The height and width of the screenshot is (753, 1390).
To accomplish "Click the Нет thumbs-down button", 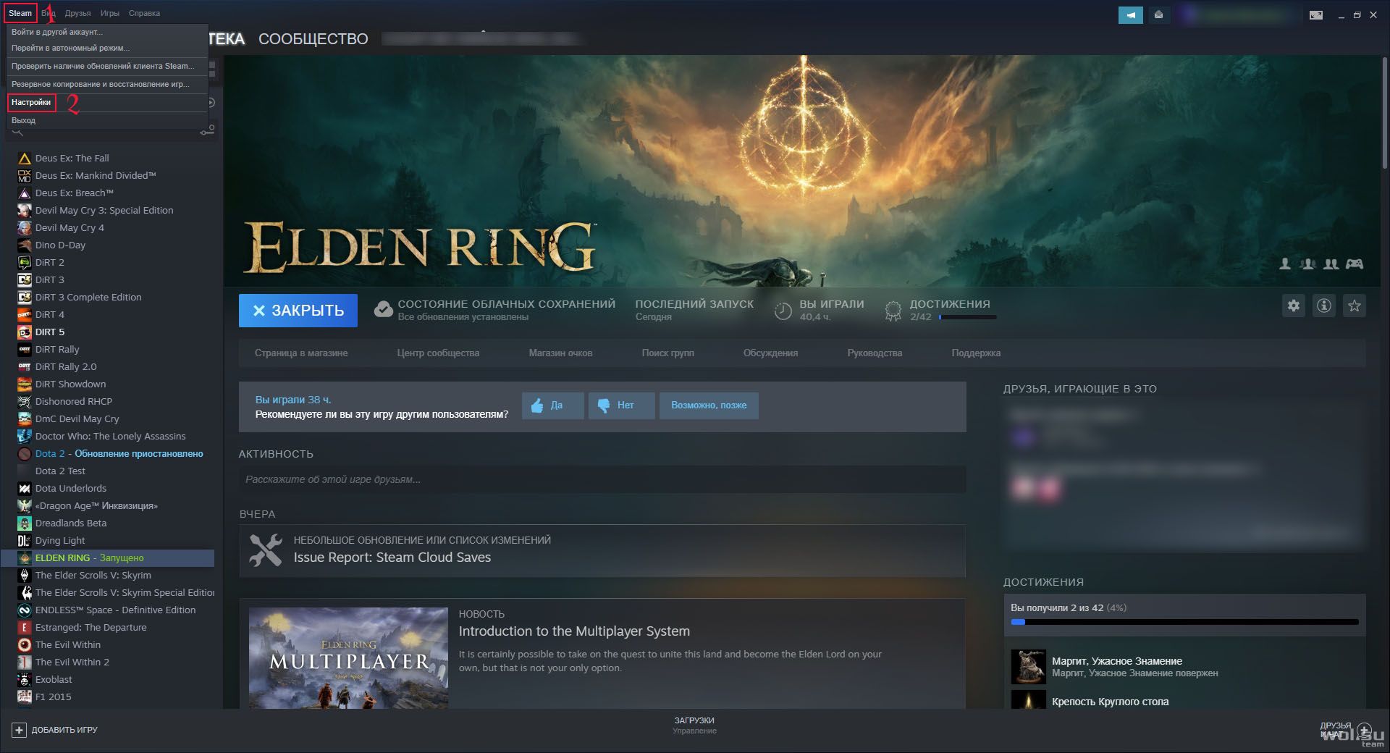I will pyautogui.click(x=621, y=405).
